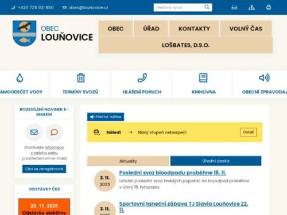Open the OBEC menu item
The height and width of the screenshot is (215, 287).
pos(115,29)
